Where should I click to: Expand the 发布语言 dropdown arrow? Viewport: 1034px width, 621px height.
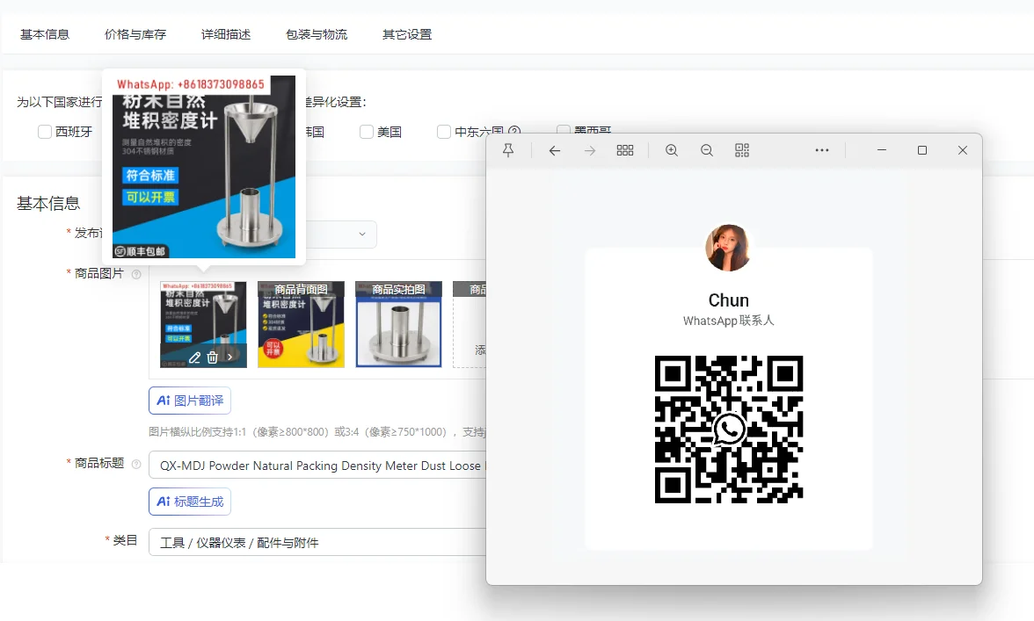(x=362, y=234)
